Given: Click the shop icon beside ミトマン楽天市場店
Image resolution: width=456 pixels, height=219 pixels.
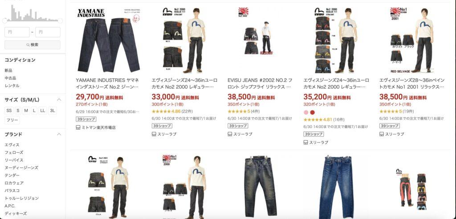Looking at the screenshot, I should click(78, 127).
